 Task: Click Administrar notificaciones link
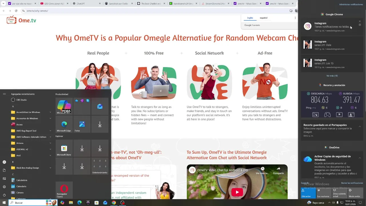351,5
